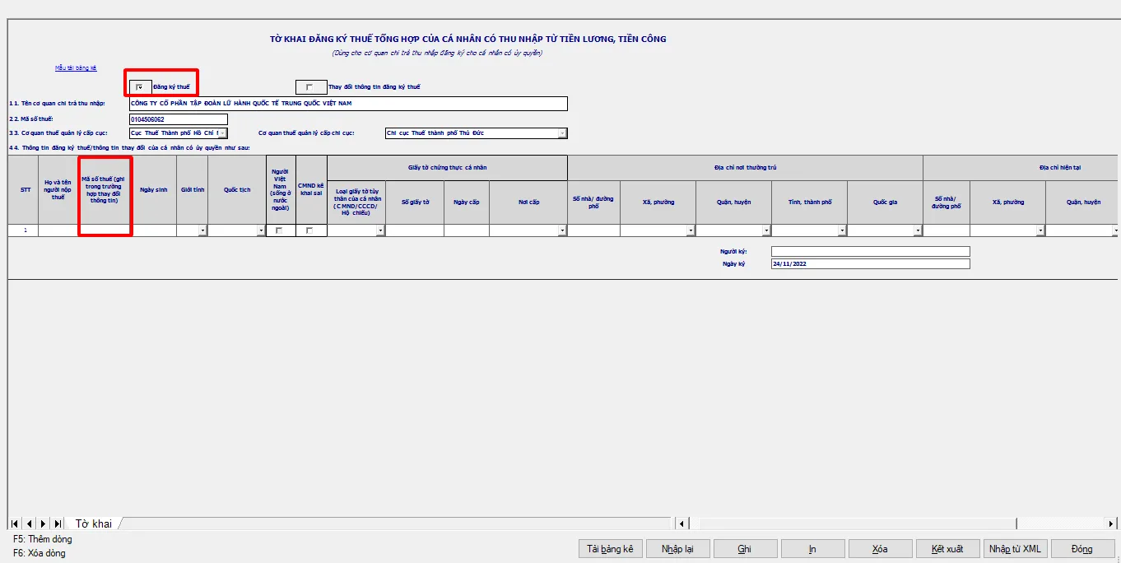Close the form with Đóng button
The image size is (1121, 563).
pyautogui.click(x=1082, y=549)
